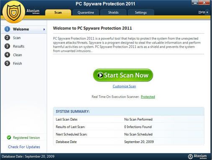Click the Start Scan Now button
This screenshot has width=212, height=160.
[123, 75]
